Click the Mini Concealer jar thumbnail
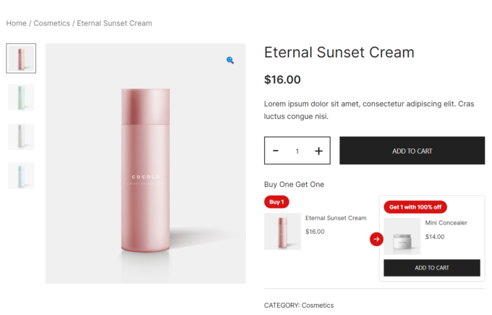Image resolution: width=492 pixels, height=315 pixels. point(402,237)
